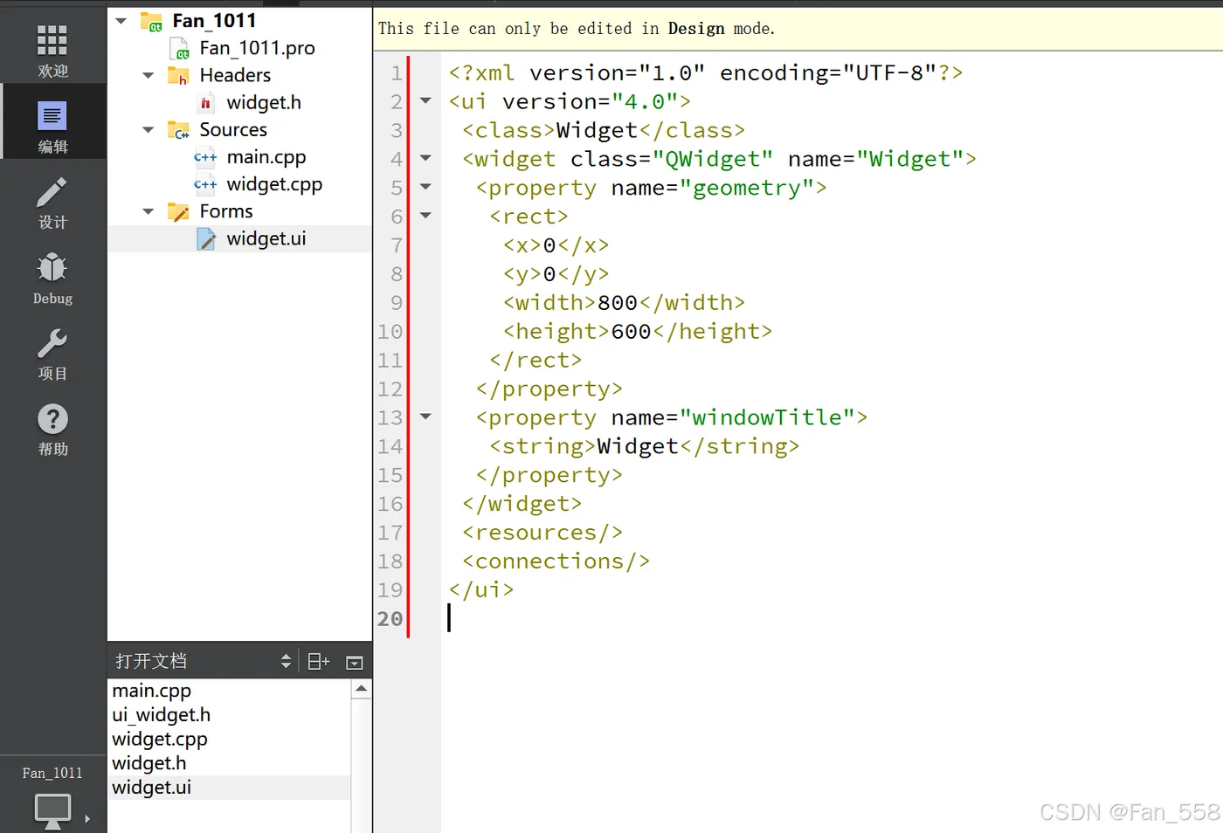Close the Open Documents pane using its corner icon
This screenshot has width=1223, height=833.
click(354, 663)
